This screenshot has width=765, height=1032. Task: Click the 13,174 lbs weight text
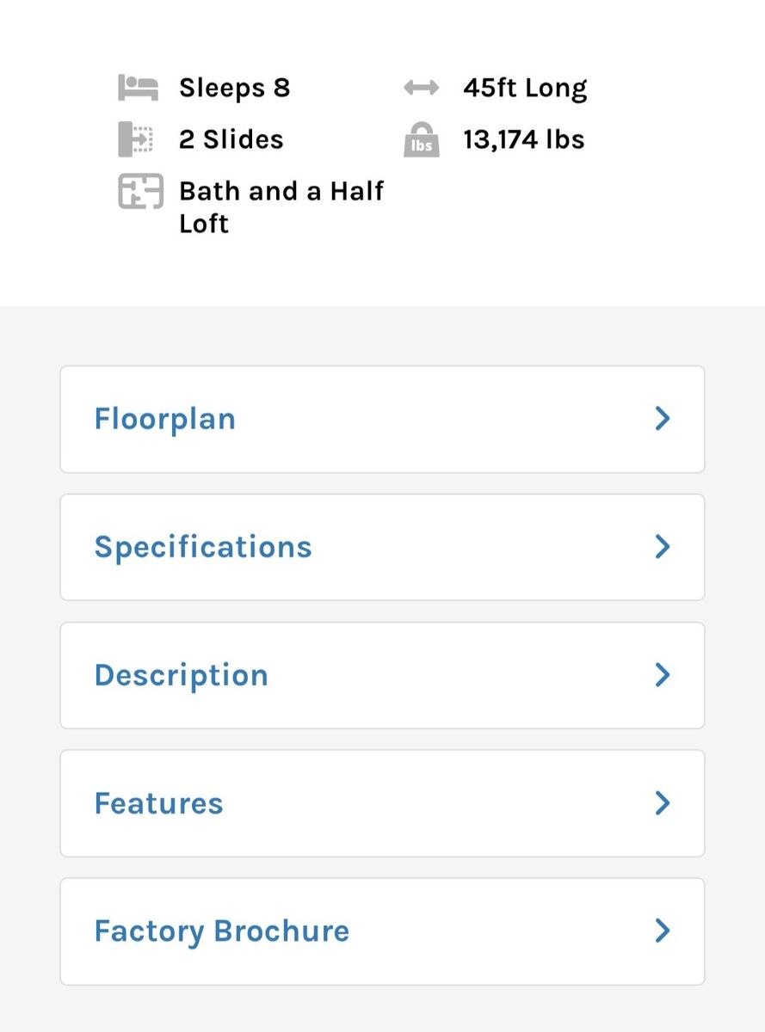pos(523,139)
